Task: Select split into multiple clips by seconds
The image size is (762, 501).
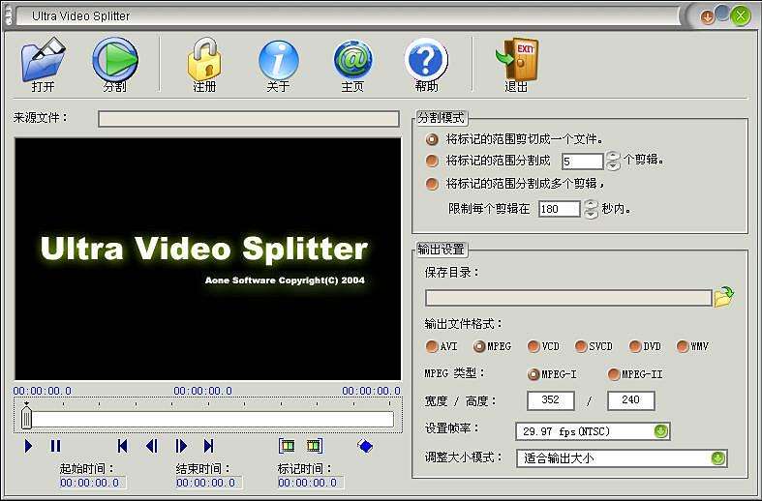Action: (x=432, y=184)
